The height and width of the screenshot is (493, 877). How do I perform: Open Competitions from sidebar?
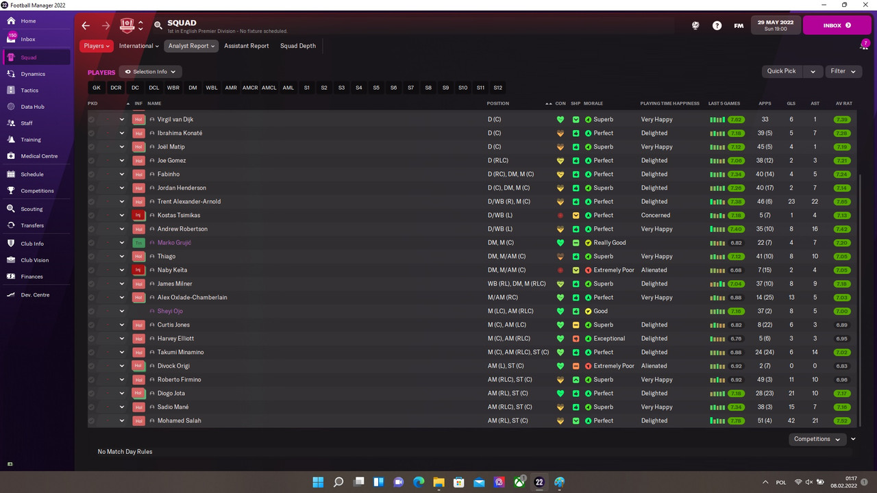(37, 191)
